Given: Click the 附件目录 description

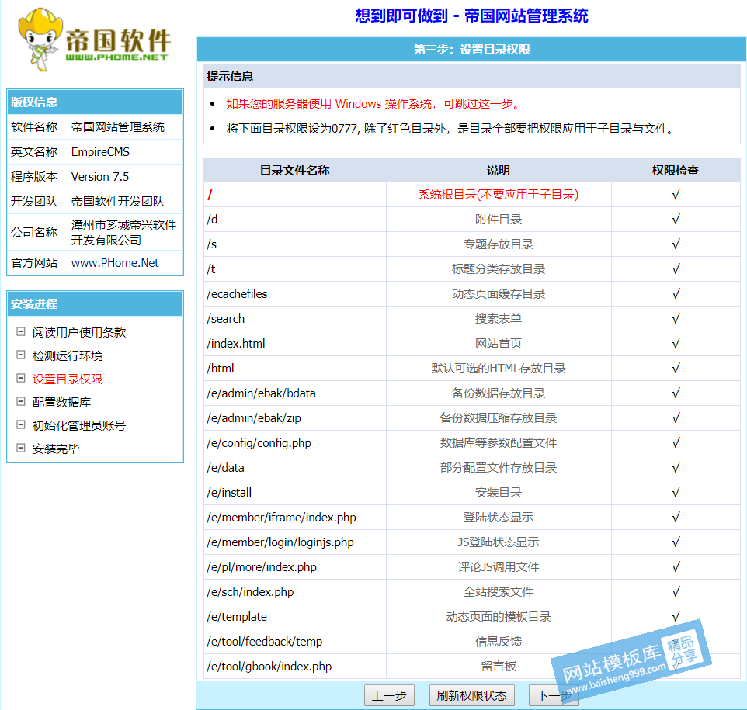Looking at the screenshot, I should tap(499, 219).
